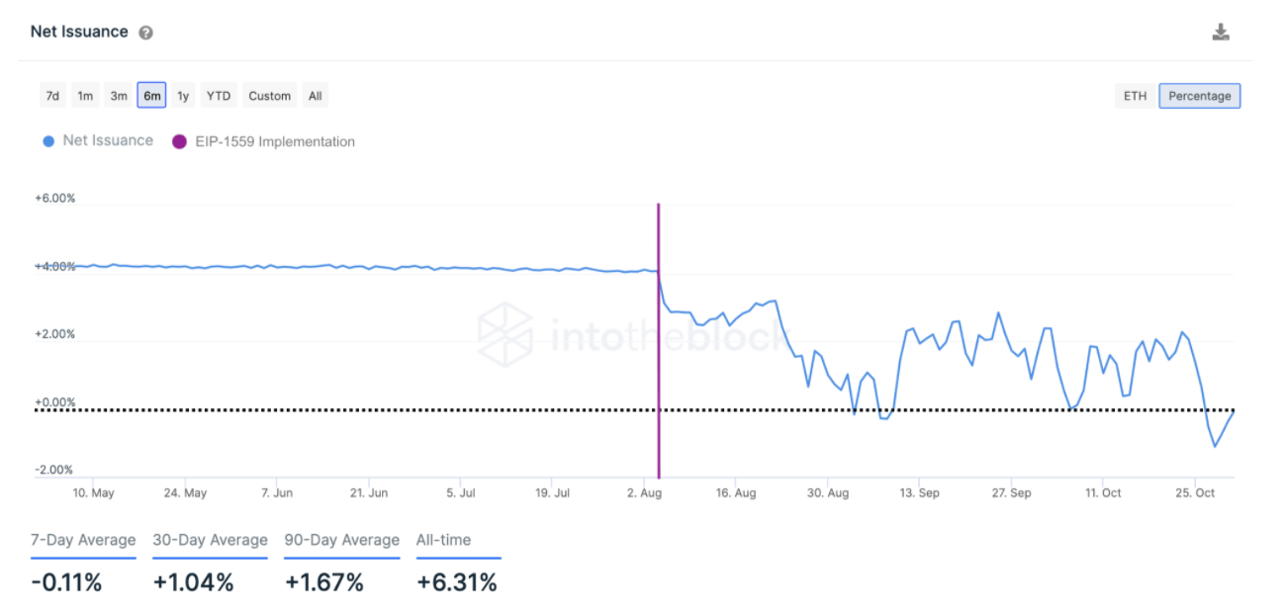This screenshot has width=1286, height=613.
Task: Open the Custom date range picker
Action: pos(269,96)
